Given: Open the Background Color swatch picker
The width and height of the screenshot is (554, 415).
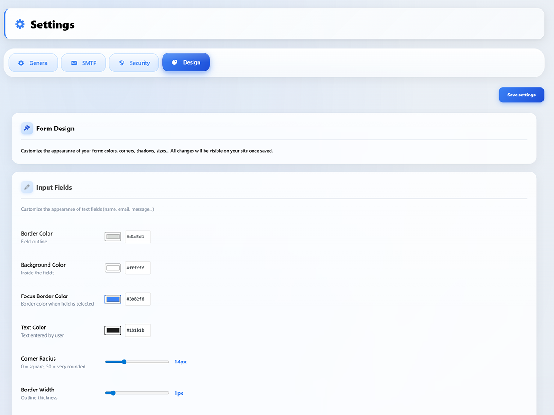Looking at the screenshot, I should tap(113, 268).
